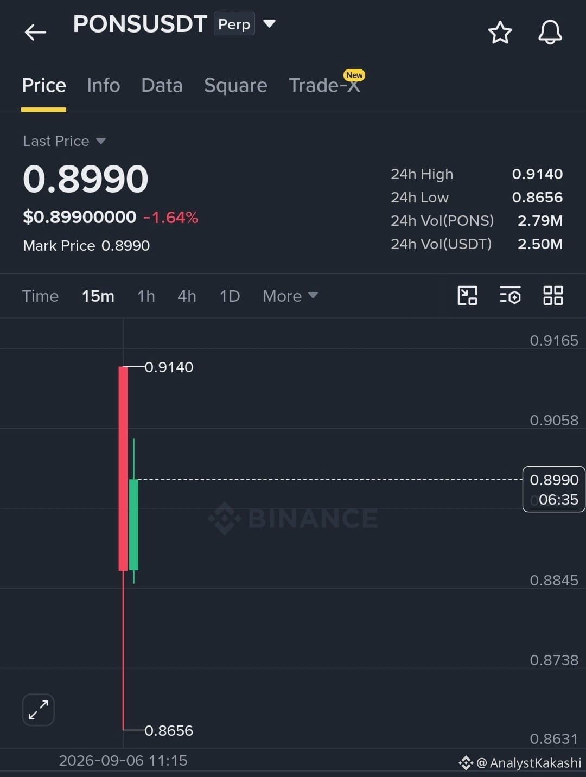Image resolution: width=586 pixels, height=777 pixels.
Task: Tap the back arrow icon
Action: 35,32
